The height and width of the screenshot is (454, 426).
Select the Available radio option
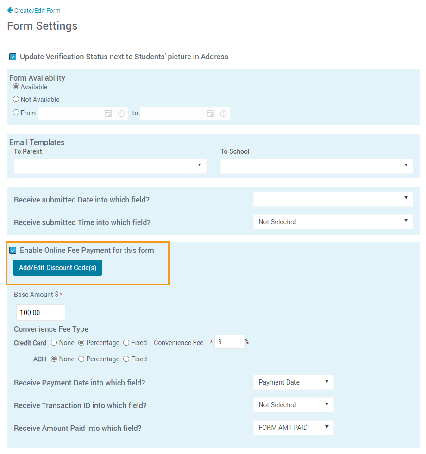pyautogui.click(x=16, y=87)
